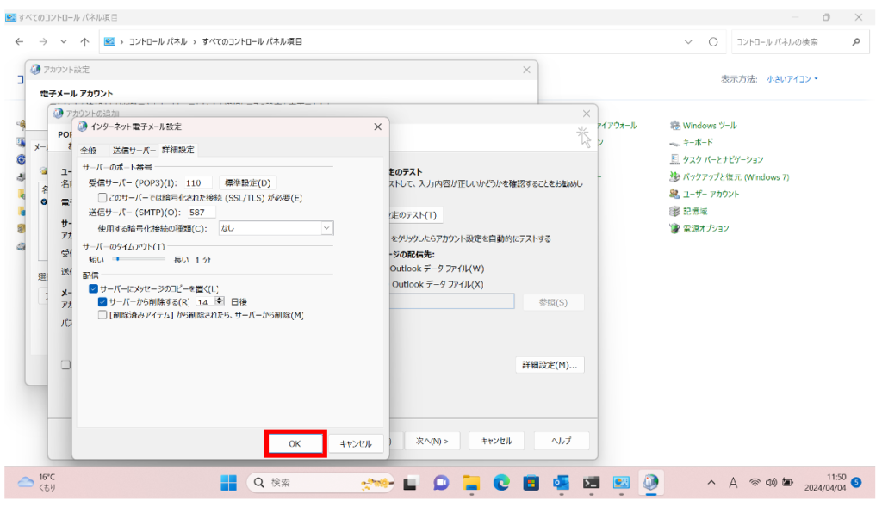Uncheck サーバーにメッセージのコピーを置く checkbox

coord(93,288)
